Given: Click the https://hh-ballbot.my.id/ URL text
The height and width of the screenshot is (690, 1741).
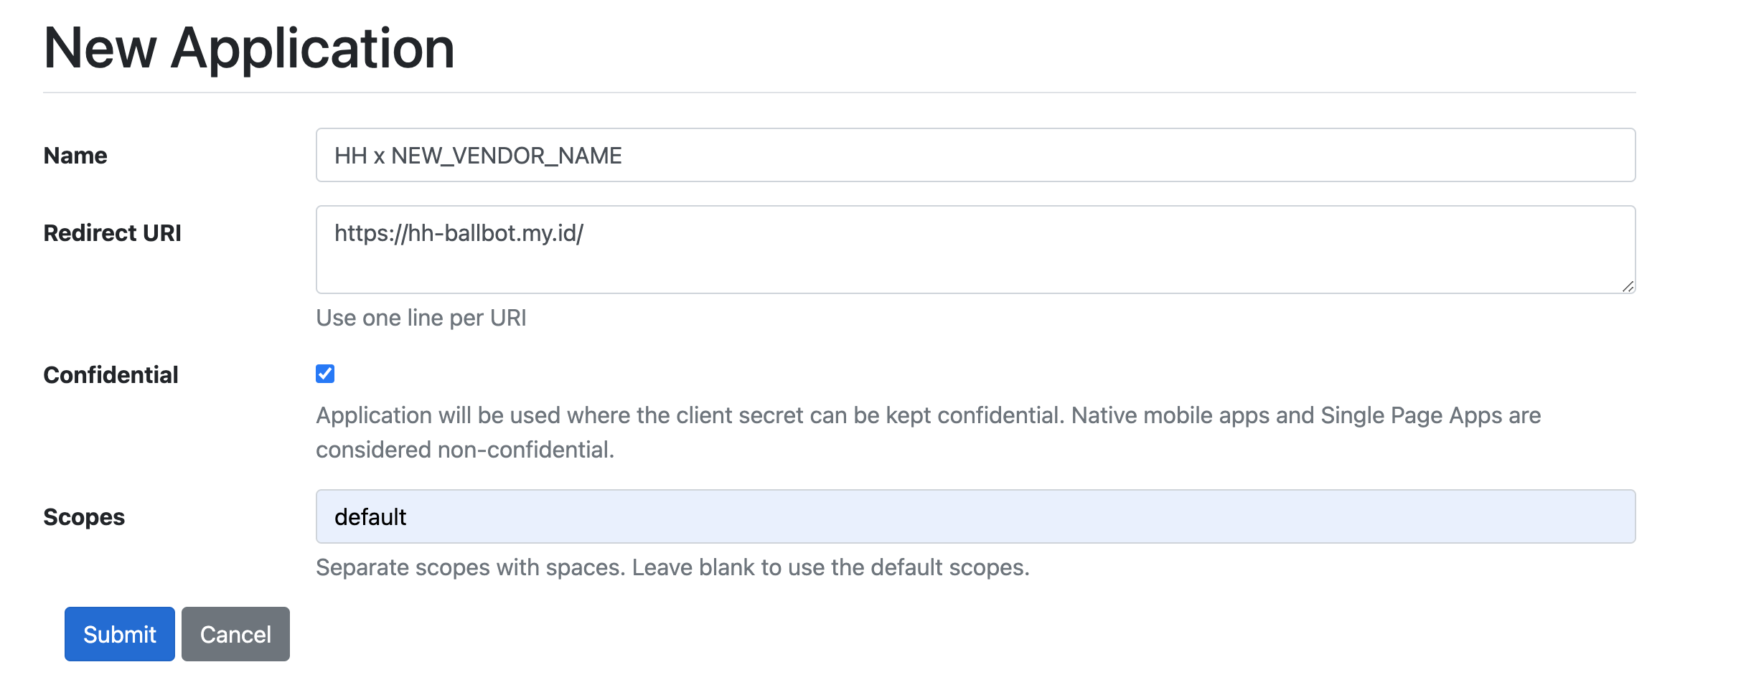Looking at the screenshot, I should (x=459, y=233).
